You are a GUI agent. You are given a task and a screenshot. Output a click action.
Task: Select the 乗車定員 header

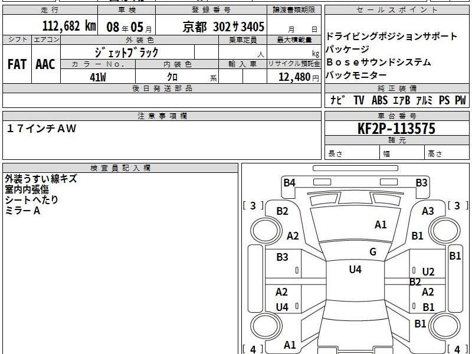click(x=242, y=40)
